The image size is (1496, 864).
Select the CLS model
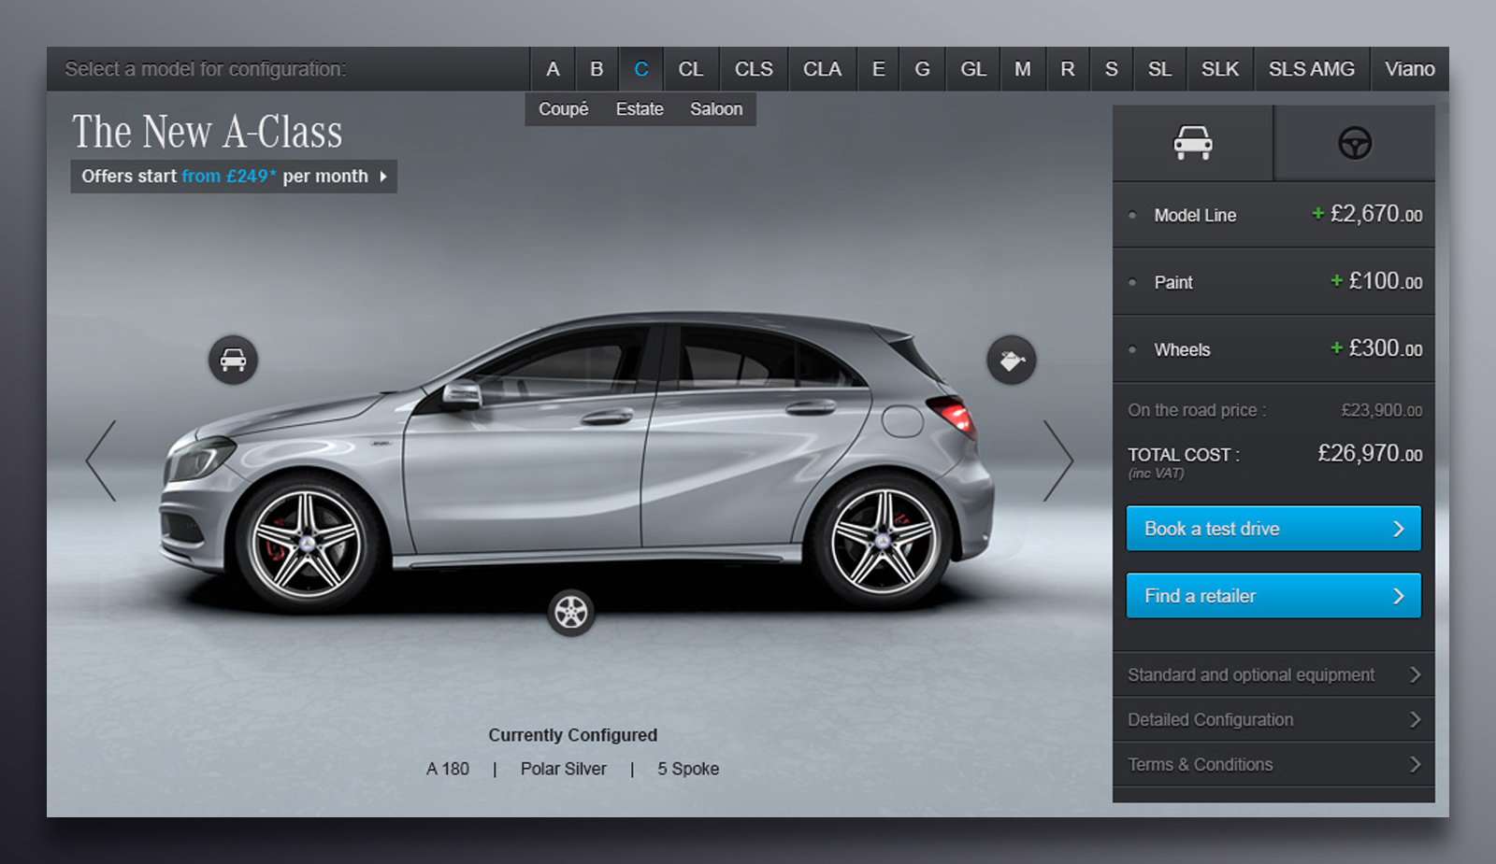754,69
